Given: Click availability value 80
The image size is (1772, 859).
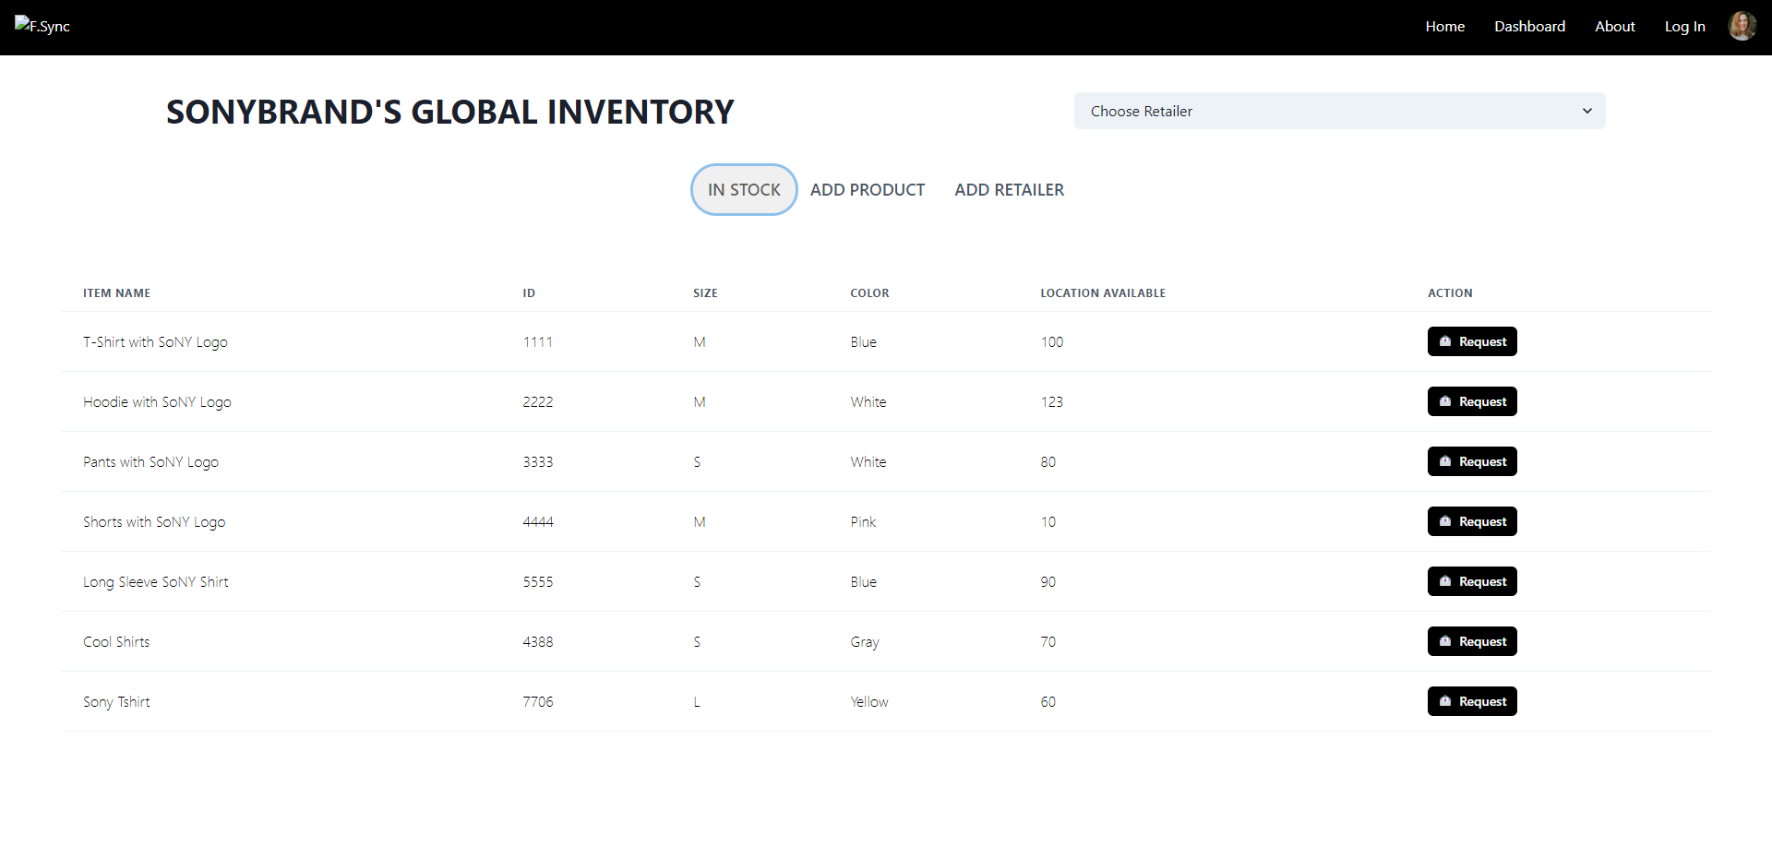Looking at the screenshot, I should (x=1048, y=461).
